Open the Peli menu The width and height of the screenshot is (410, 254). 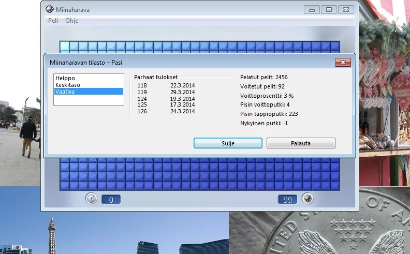pyautogui.click(x=53, y=21)
